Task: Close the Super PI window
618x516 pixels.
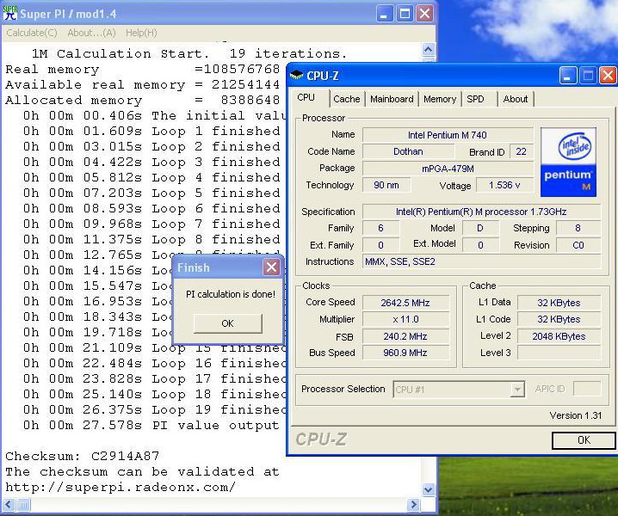Action: [x=425, y=14]
